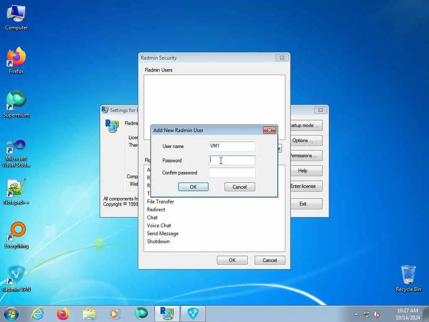Select Redirect in the rights list
Viewport: 429px width, 322px height.
click(156, 210)
